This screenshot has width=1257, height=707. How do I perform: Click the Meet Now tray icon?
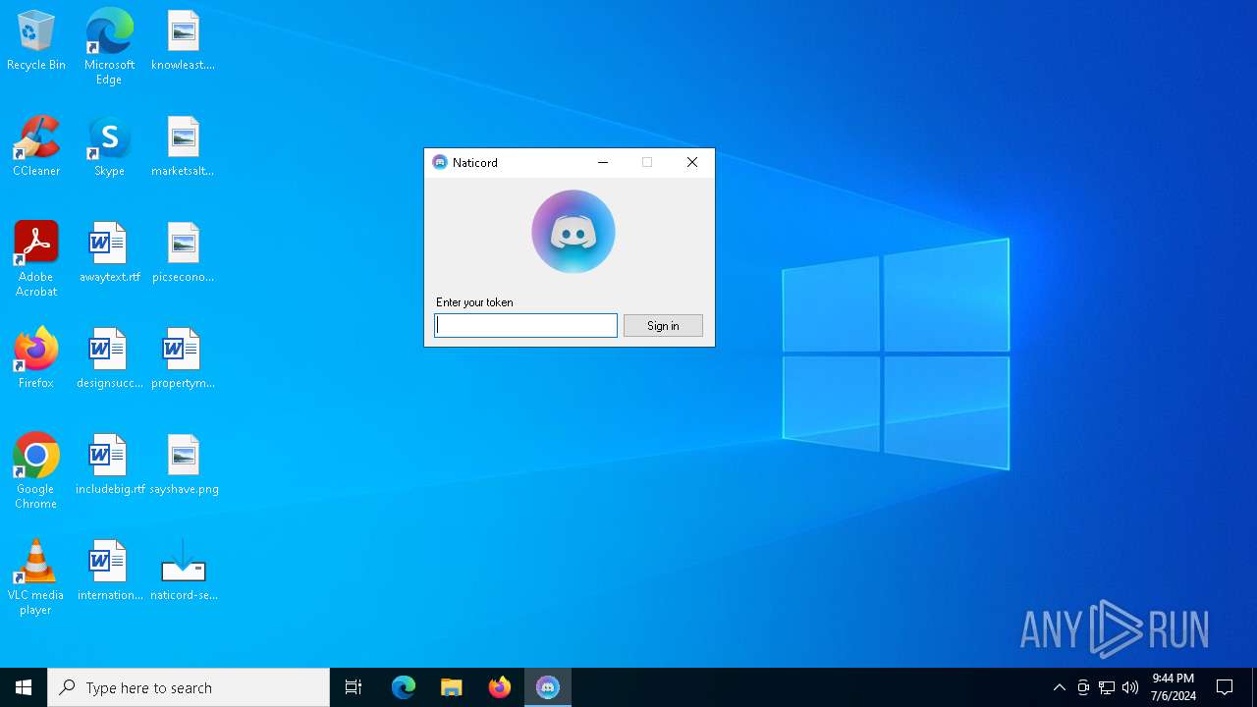[x=1083, y=687]
